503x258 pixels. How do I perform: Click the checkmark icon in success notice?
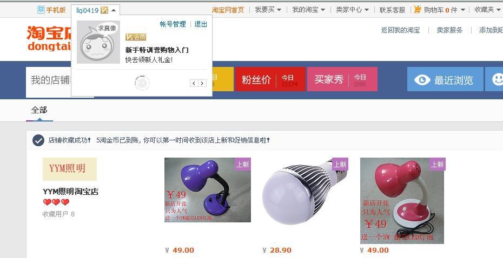(38, 140)
